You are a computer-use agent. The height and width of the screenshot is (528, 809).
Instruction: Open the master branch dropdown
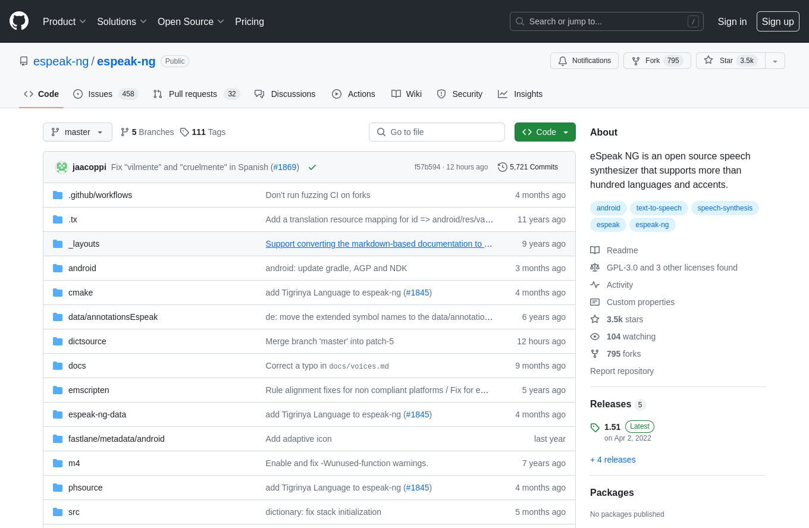(x=77, y=132)
